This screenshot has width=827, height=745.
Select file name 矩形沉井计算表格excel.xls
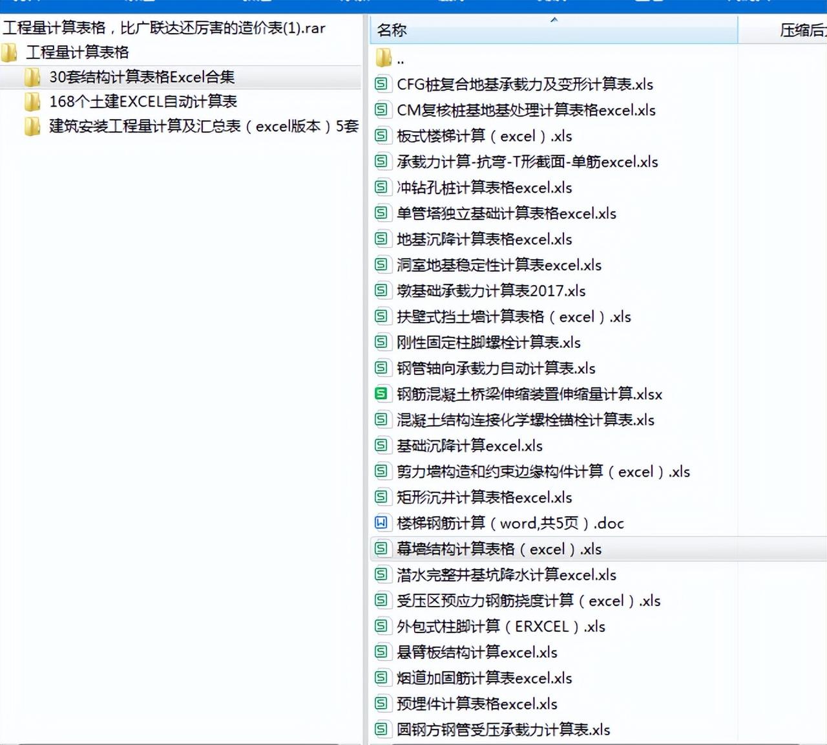pyautogui.click(x=485, y=497)
